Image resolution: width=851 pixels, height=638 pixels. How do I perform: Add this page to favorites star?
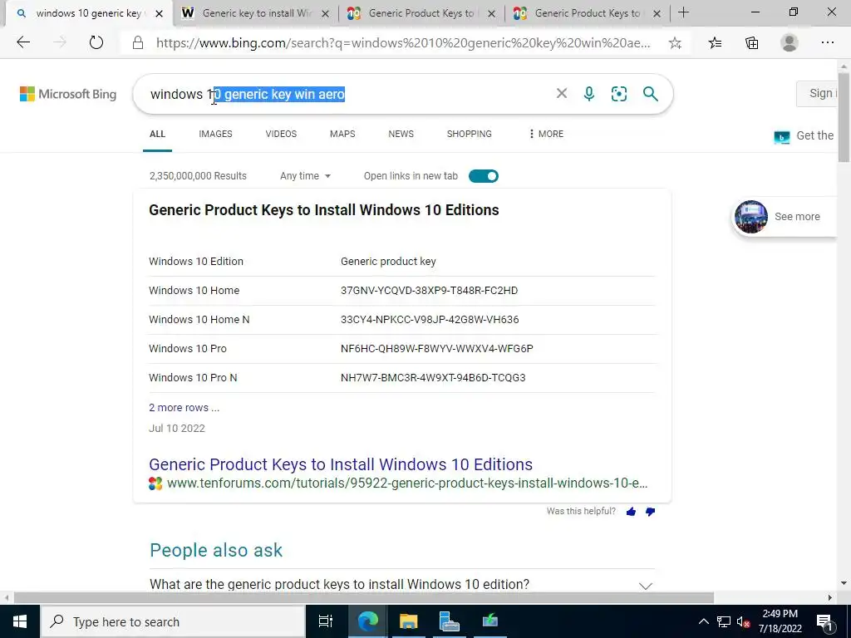pyautogui.click(x=675, y=43)
